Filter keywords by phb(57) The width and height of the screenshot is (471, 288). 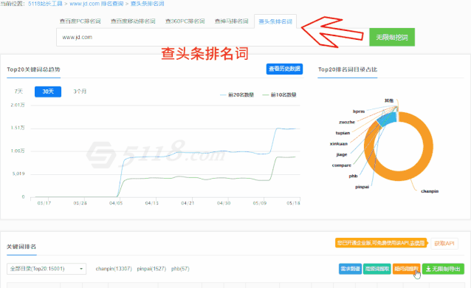[x=180, y=269]
